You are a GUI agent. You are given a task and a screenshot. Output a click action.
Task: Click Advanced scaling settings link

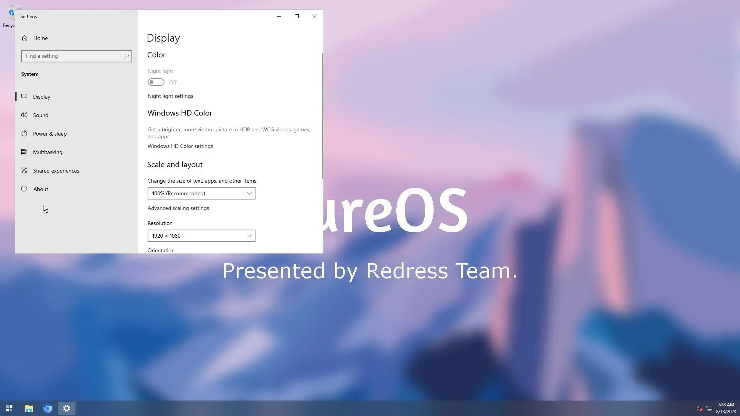(178, 208)
